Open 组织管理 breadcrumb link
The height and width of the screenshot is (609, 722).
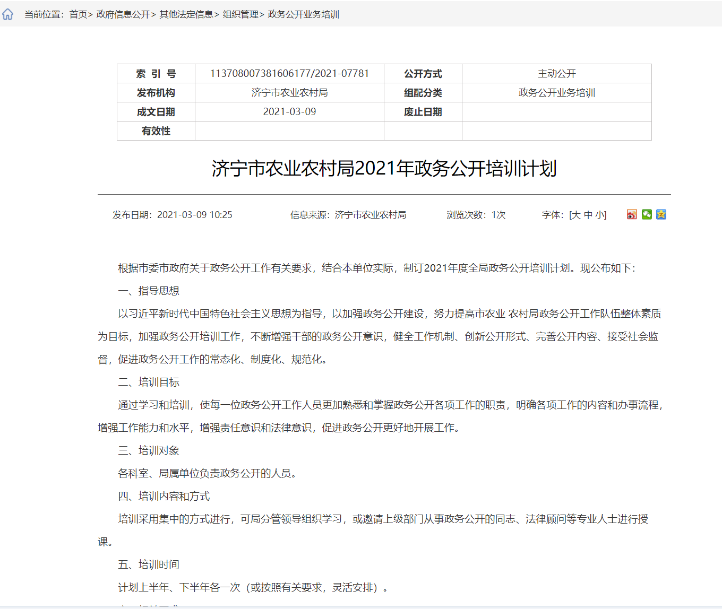coord(240,14)
